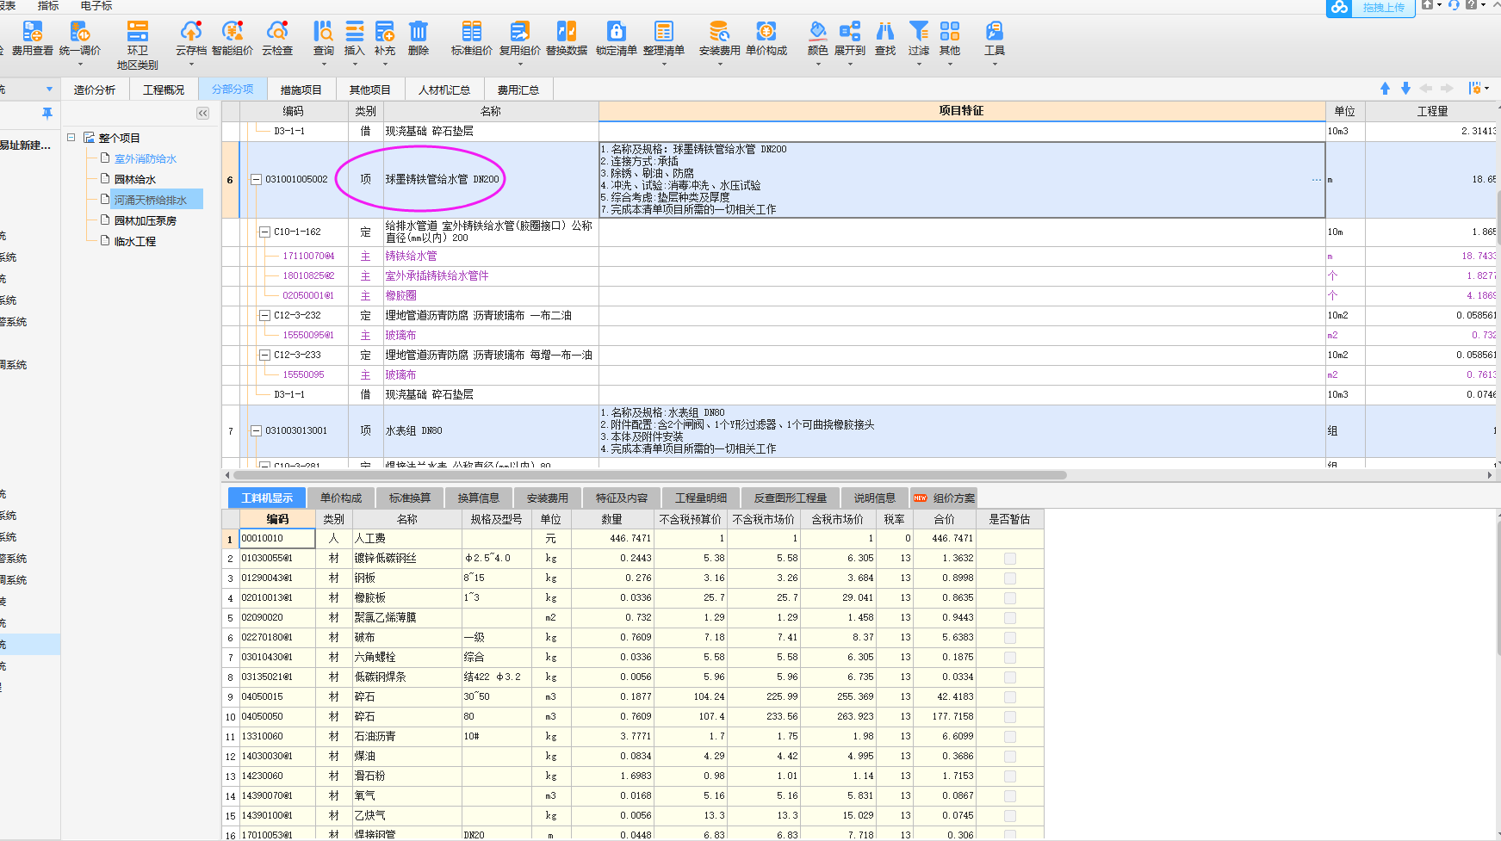The height and width of the screenshot is (841, 1501).
Task: Toggle 是否暂估 checkbox for 破布
Action: [1010, 638]
